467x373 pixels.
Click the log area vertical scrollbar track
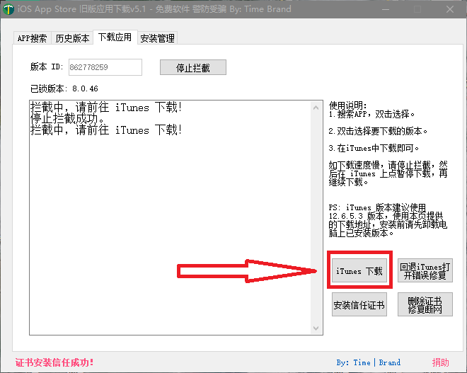(316, 212)
